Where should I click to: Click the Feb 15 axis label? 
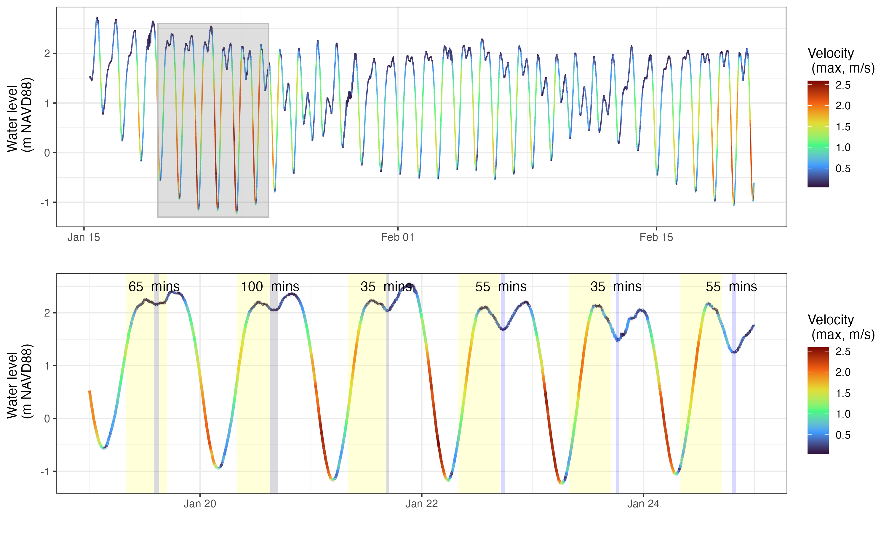pyautogui.click(x=656, y=237)
